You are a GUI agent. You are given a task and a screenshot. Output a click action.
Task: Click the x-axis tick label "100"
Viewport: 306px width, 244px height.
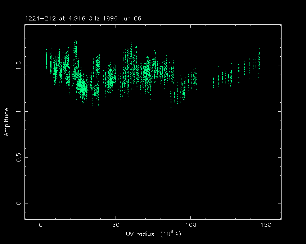tap(190, 225)
